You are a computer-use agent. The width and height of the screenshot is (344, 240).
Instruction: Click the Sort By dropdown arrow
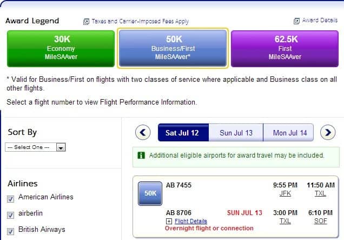pyautogui.click(x=61, y=147)
